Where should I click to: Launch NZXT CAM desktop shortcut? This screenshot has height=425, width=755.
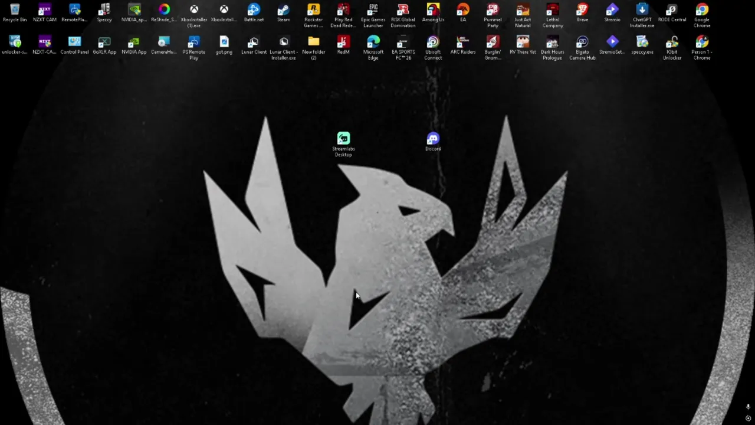click(45, 13)
